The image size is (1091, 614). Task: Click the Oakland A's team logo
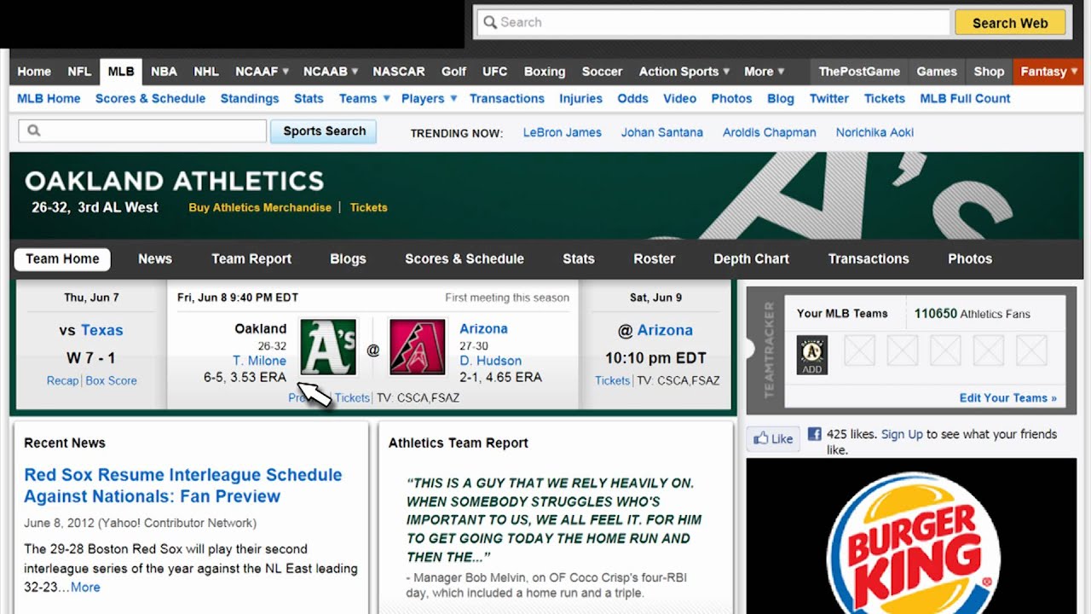pyautogui.click(x=328, y=347)
